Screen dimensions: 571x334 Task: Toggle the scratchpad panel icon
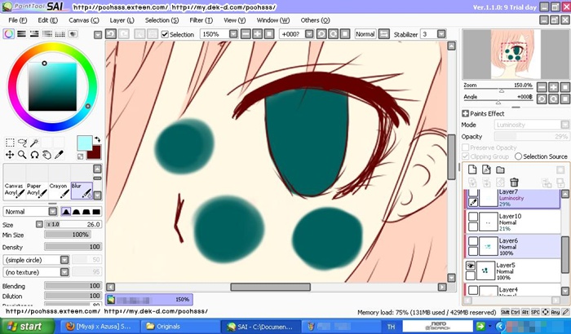pos(73,34)
